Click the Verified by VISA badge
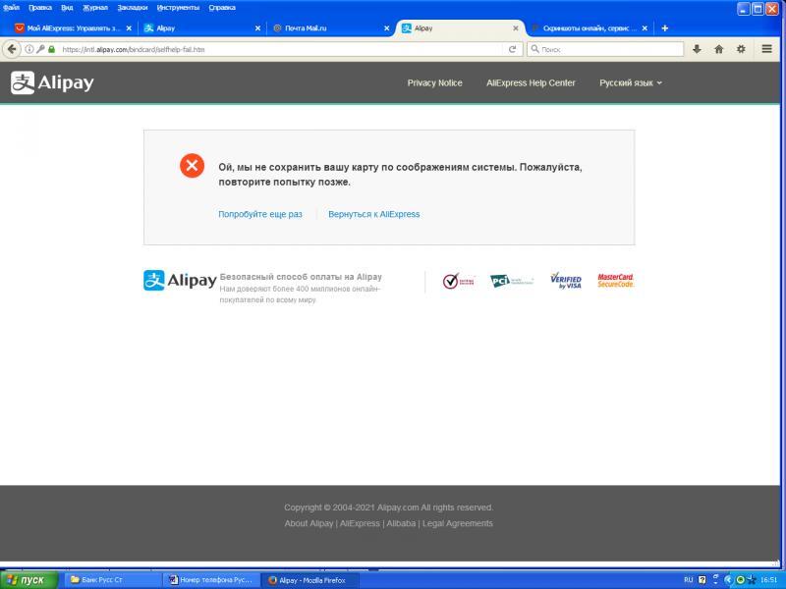786x589 pixels. coord(566,282)
